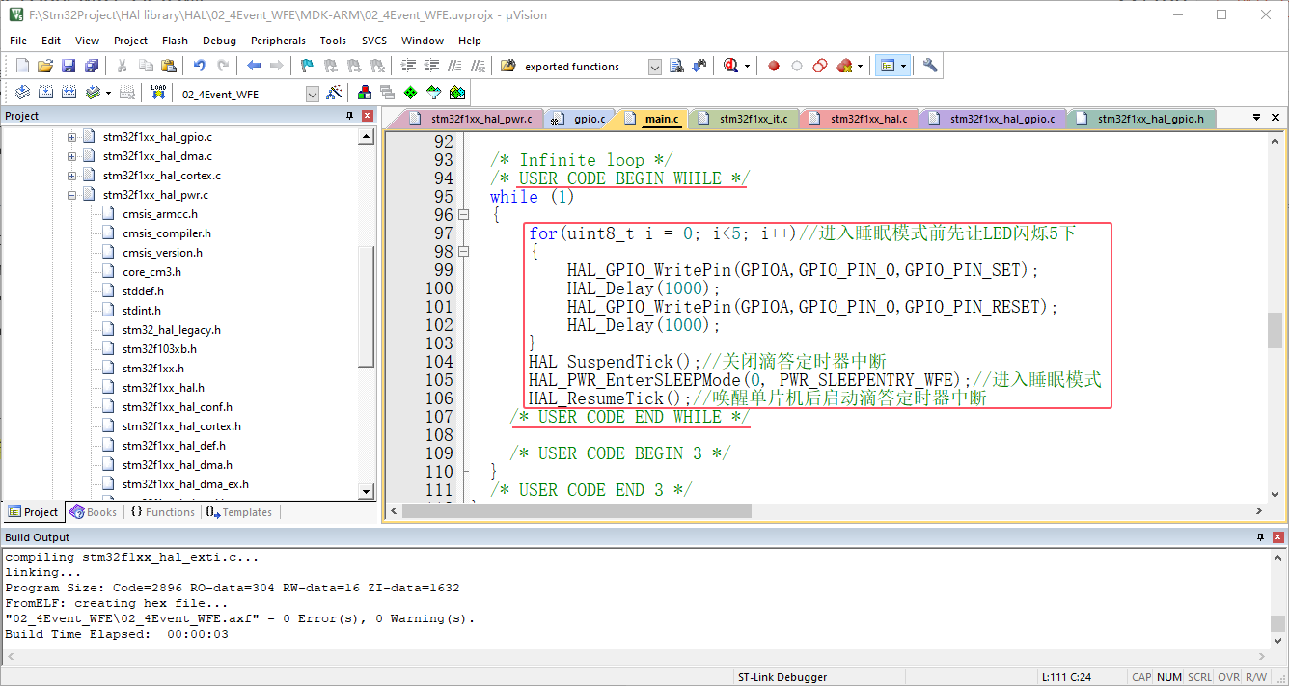Indent the selected lines

coord(408,66)
